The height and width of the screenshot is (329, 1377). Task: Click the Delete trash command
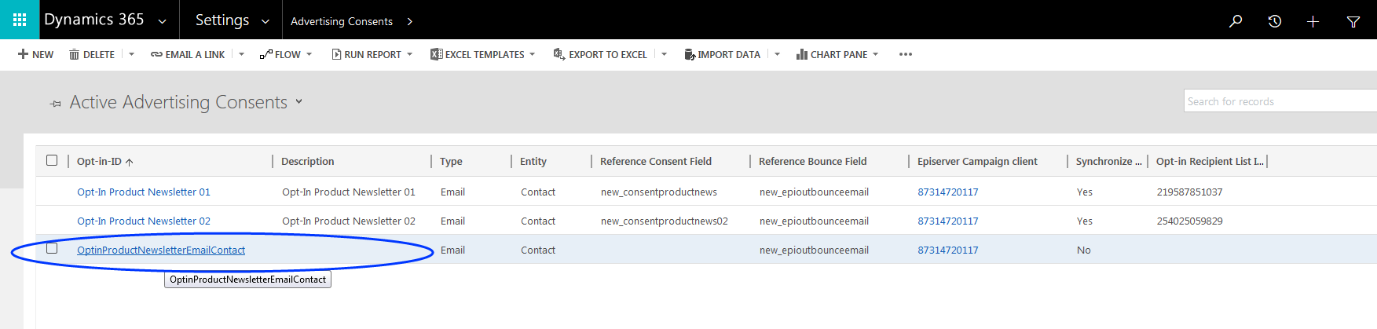(x=92, y=54)
